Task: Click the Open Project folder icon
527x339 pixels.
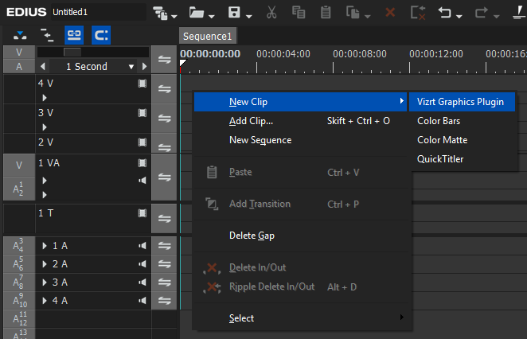Action: 197,13
